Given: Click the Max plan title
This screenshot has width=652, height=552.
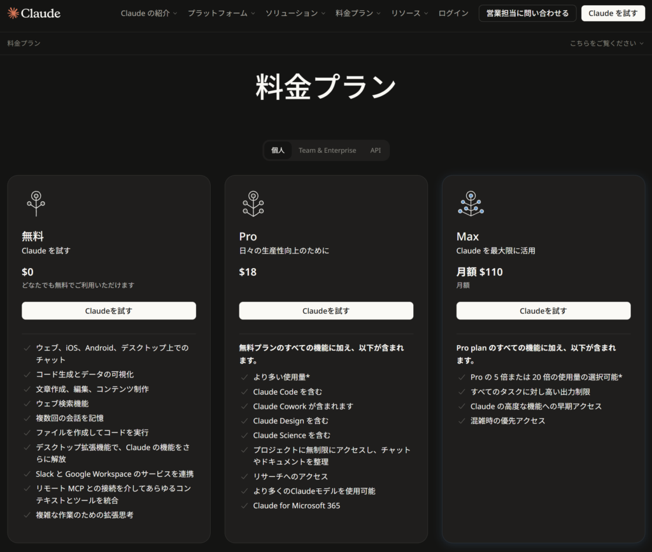Looking at the screenshot, I should click(x=467, y=236).
